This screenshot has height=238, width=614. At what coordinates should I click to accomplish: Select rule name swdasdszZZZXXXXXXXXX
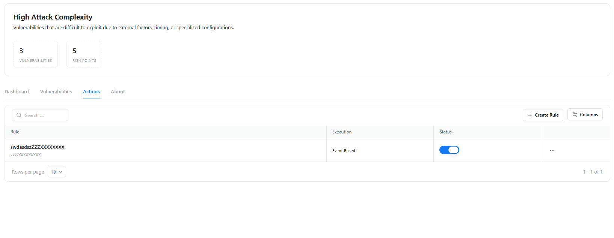click(38, 147)
